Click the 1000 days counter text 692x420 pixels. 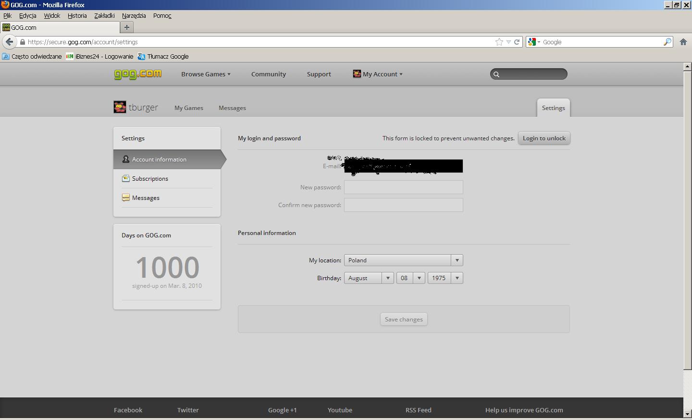(x=167, y=267)
